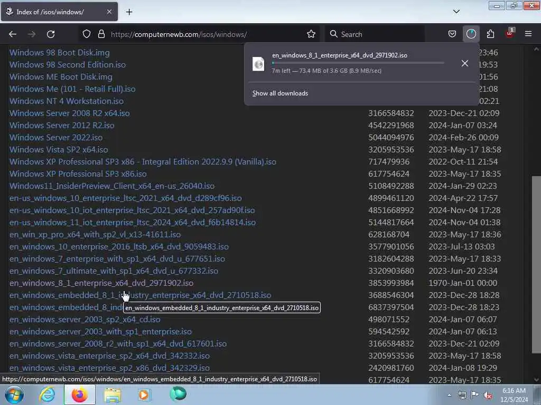Click the page vertical scrollbar thumb
Viewport: 541px width, 405px height.
click(x=536, y=265)
